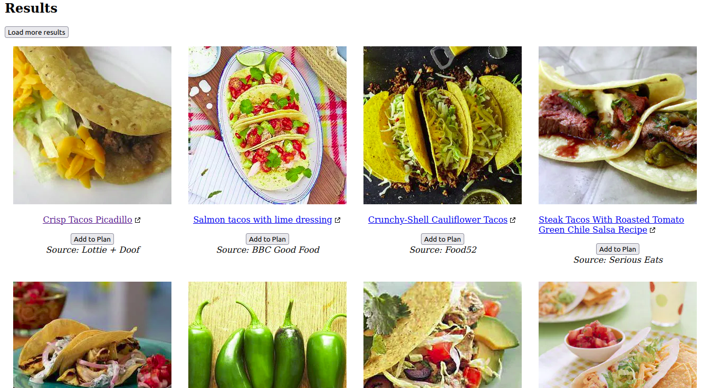Open Salmon tacos with lime dressing link

tap(263, 220)
